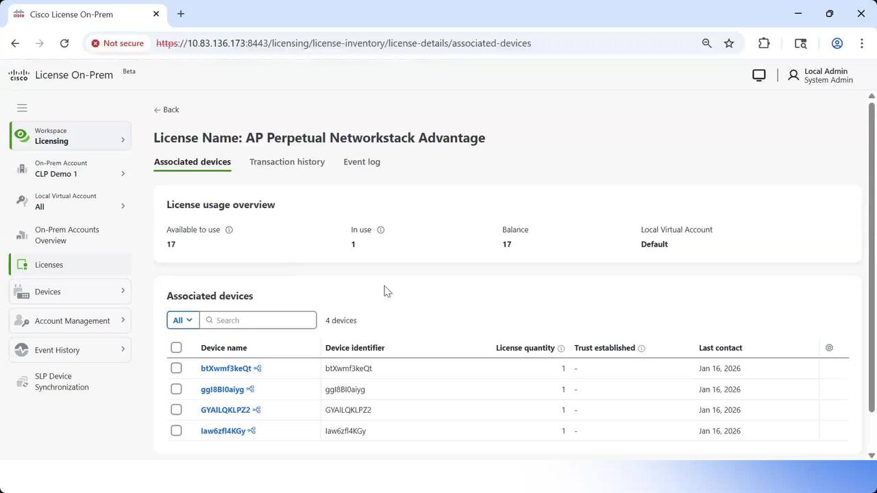The width and height of the screenshot is (877, 493).
Task: Open device Iaw6zfl4KGy details link
Action: 223,431
